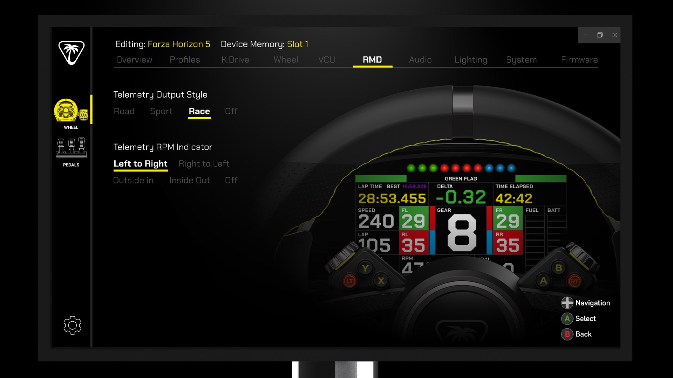The width and height of the screenshot is (673, 378).
Task: Open the settings gear
Action: (73, 325)
